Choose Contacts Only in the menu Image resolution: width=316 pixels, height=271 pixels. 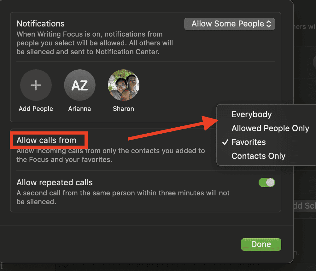[x=258, y=156]
